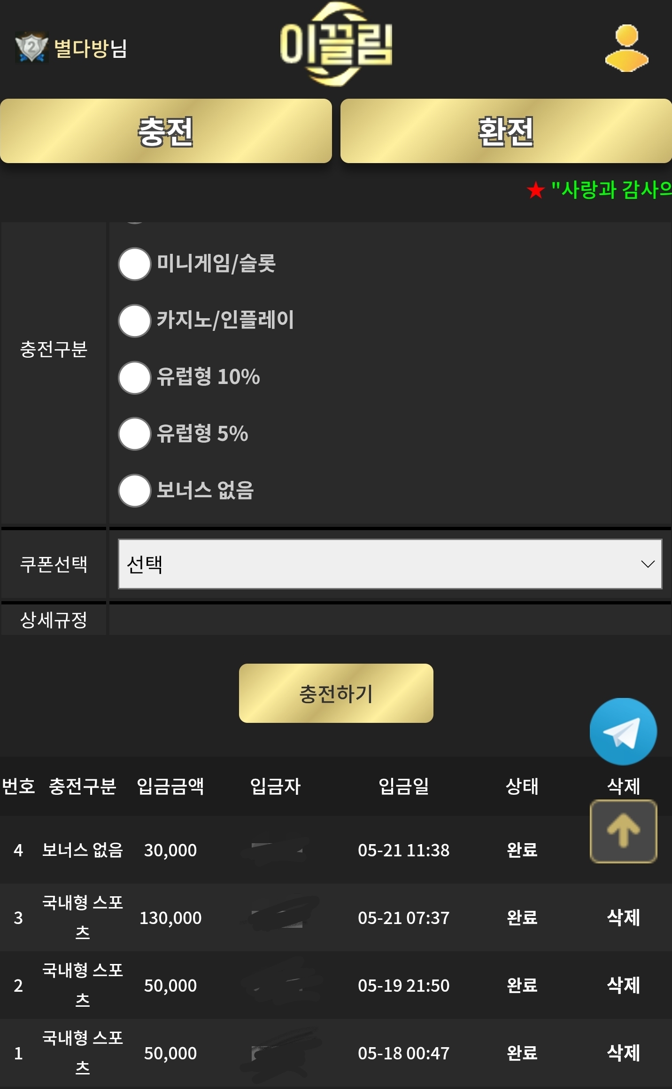Screen dimensions: 672x1089
Task: Click the scrolling green notice text
Action: (611, 190)
